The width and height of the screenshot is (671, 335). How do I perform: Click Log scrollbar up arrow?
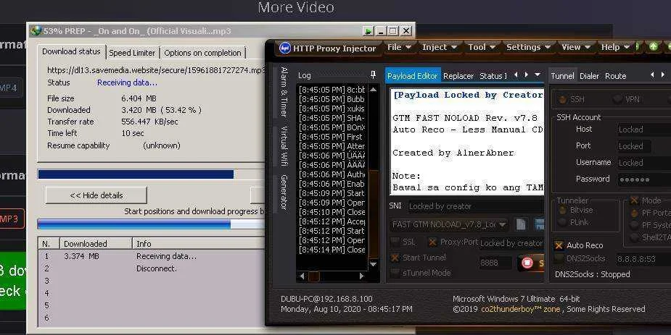pos(373,89)
